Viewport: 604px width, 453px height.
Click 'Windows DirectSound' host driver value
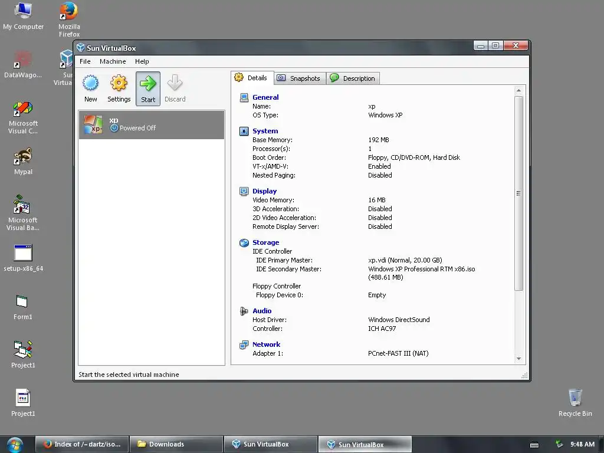click(399, 320)
